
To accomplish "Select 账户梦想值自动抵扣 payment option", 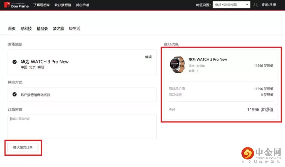I will tap(14, 94).
